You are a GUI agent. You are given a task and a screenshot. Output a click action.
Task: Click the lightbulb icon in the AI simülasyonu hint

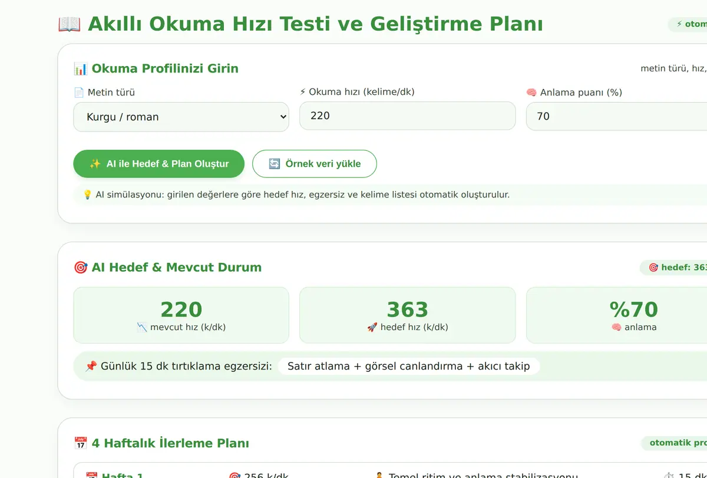[x=88, y=195]
